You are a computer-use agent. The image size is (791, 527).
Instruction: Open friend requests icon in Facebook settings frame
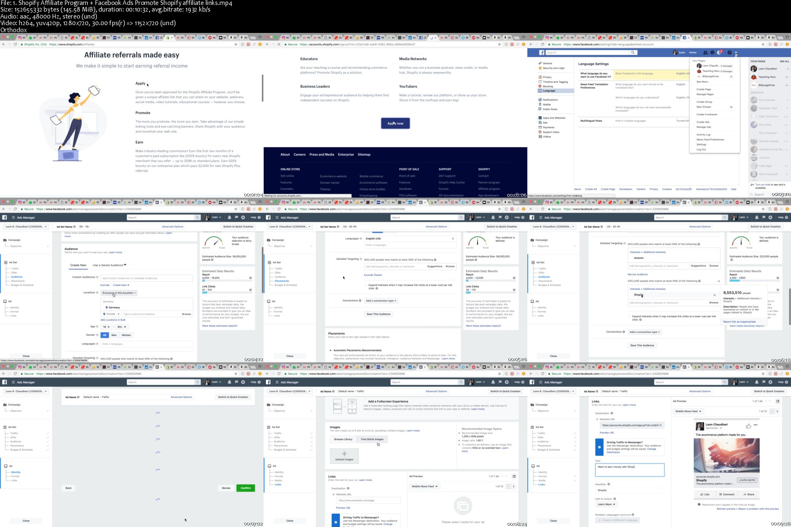click(x=705, y=52)
